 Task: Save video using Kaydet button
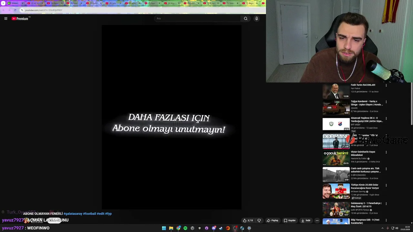290,220
